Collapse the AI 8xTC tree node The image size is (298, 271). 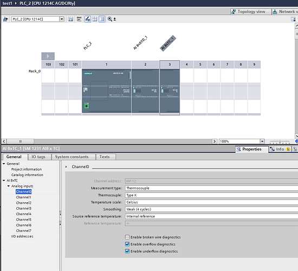point(4,180)
